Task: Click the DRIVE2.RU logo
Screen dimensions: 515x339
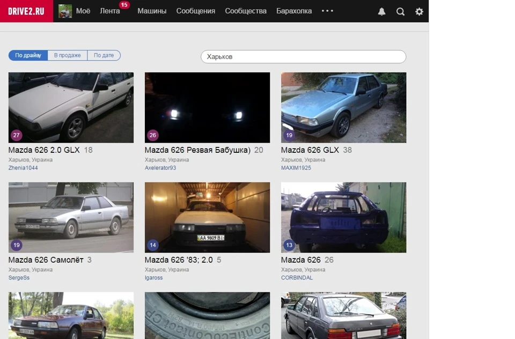Action: (26, 11)
